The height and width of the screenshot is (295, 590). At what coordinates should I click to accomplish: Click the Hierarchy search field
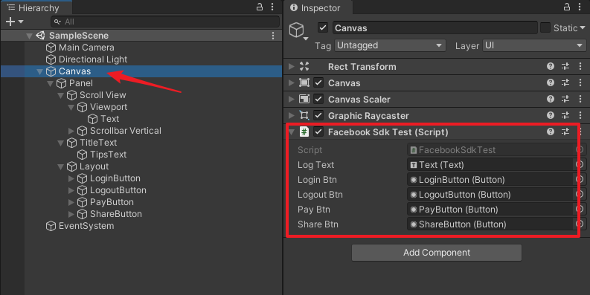point(165,22)
